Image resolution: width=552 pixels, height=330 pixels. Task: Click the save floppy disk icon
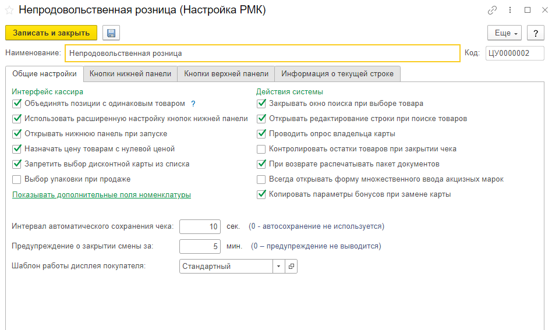coord(111,33)
